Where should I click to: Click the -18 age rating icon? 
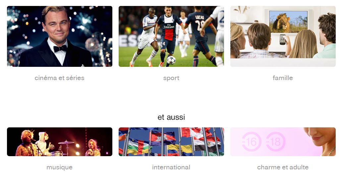[x=276, y=142]
